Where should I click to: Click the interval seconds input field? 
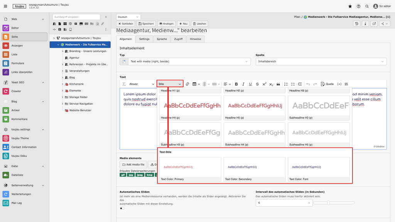[284, 203]
